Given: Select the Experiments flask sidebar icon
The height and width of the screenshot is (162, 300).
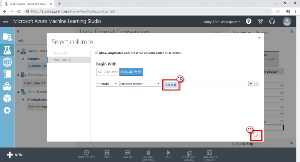Looking at the screenshot, I should (7, 50).
